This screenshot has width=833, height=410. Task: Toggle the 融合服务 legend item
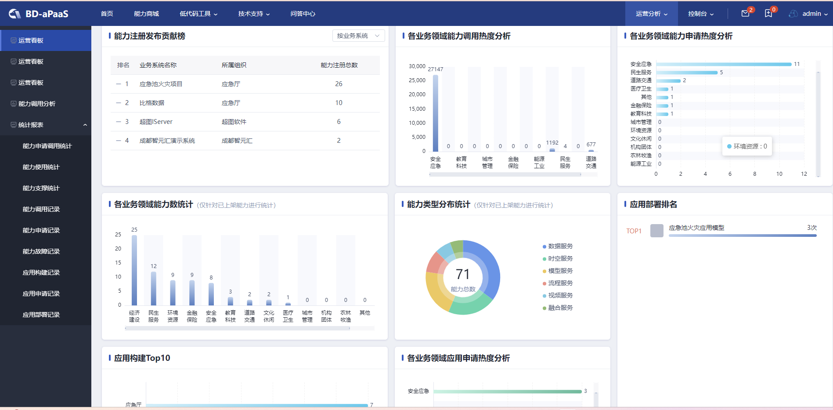point(558,308)
